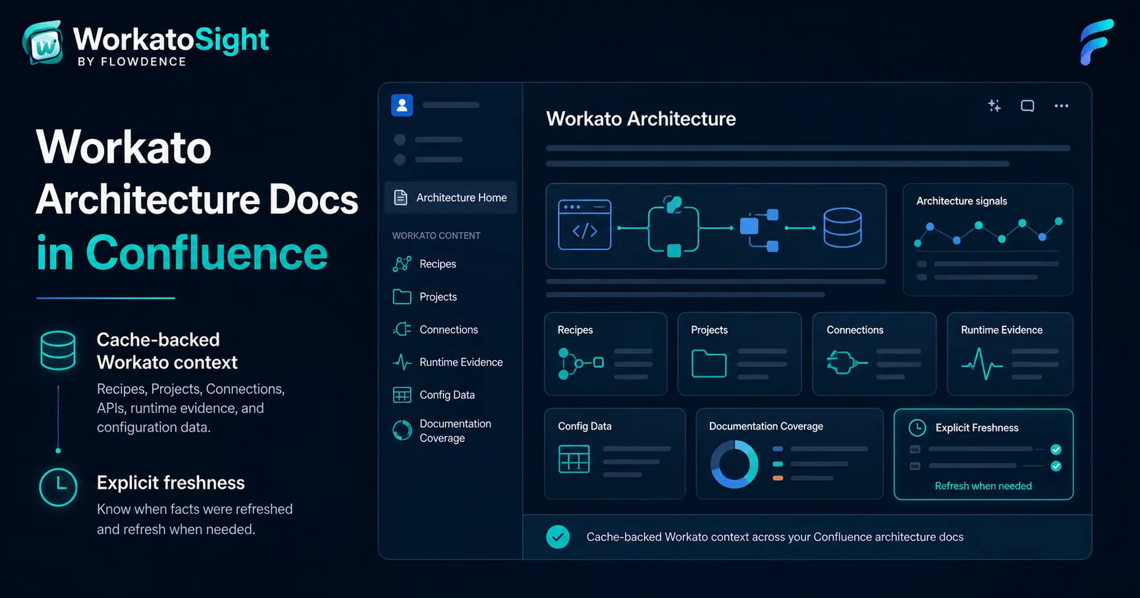1140x598 pixels.
Task: Click the Architecture Home page icon
Action: tap(400, 197)
